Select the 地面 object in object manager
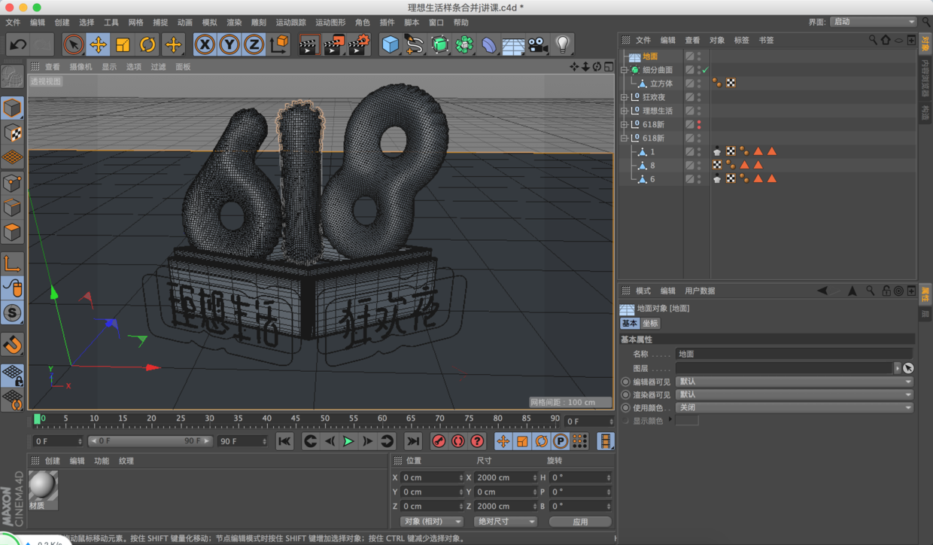Image resolution: width=933 pixels, height=545 pixels. (650, 56)
